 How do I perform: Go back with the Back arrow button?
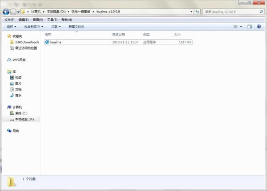click(6, 12)
